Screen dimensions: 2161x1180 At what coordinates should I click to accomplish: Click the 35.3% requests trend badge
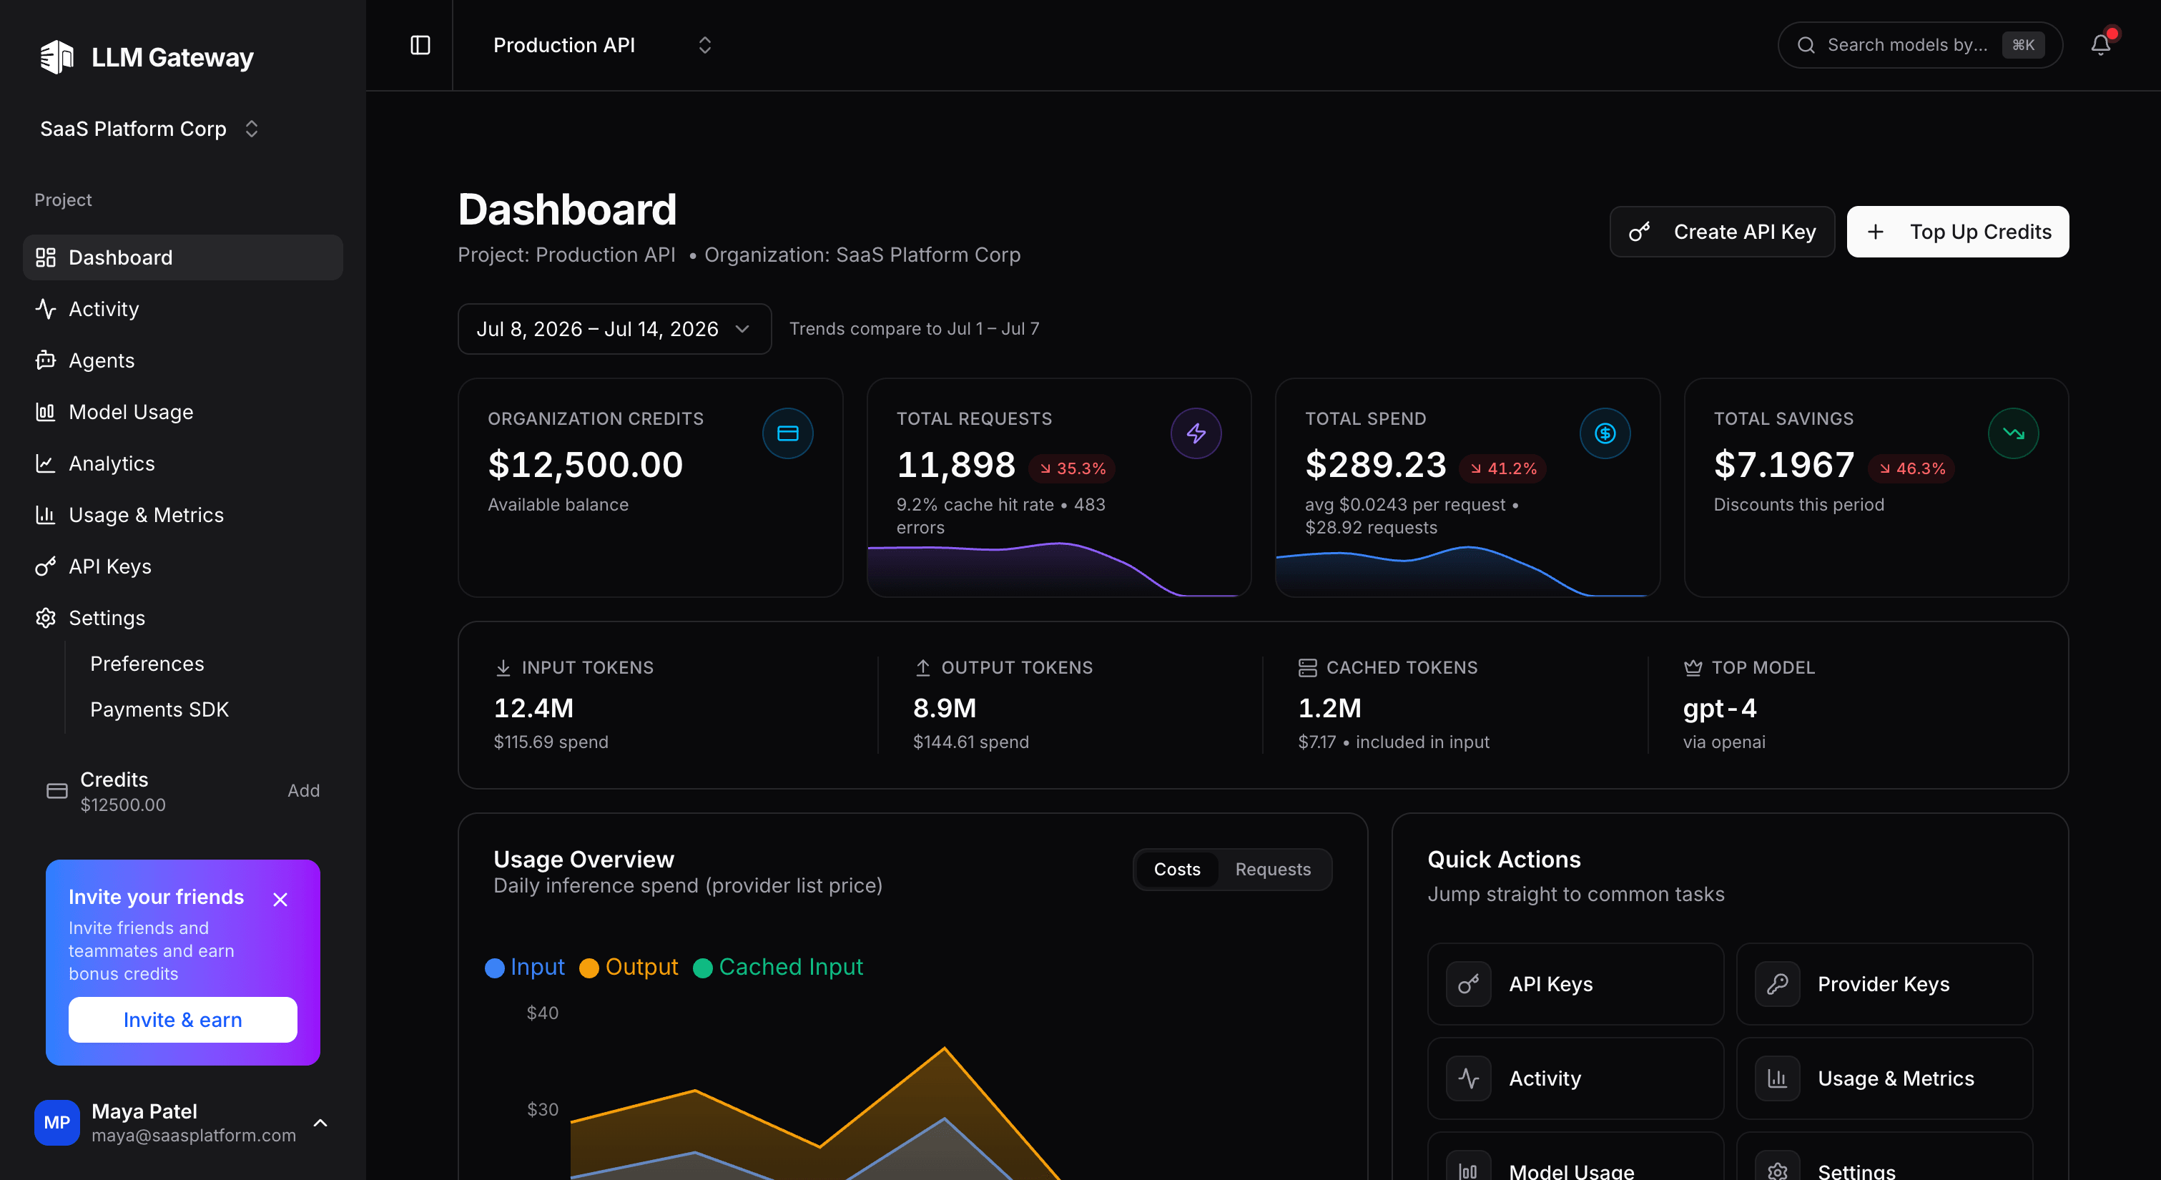tap(1072, 468)
